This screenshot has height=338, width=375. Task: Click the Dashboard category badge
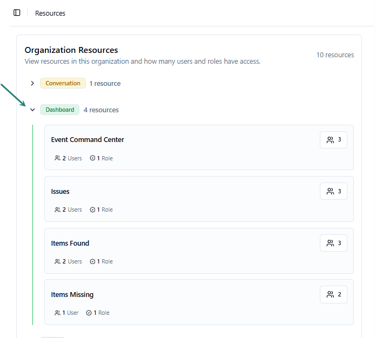click(59, 110)
